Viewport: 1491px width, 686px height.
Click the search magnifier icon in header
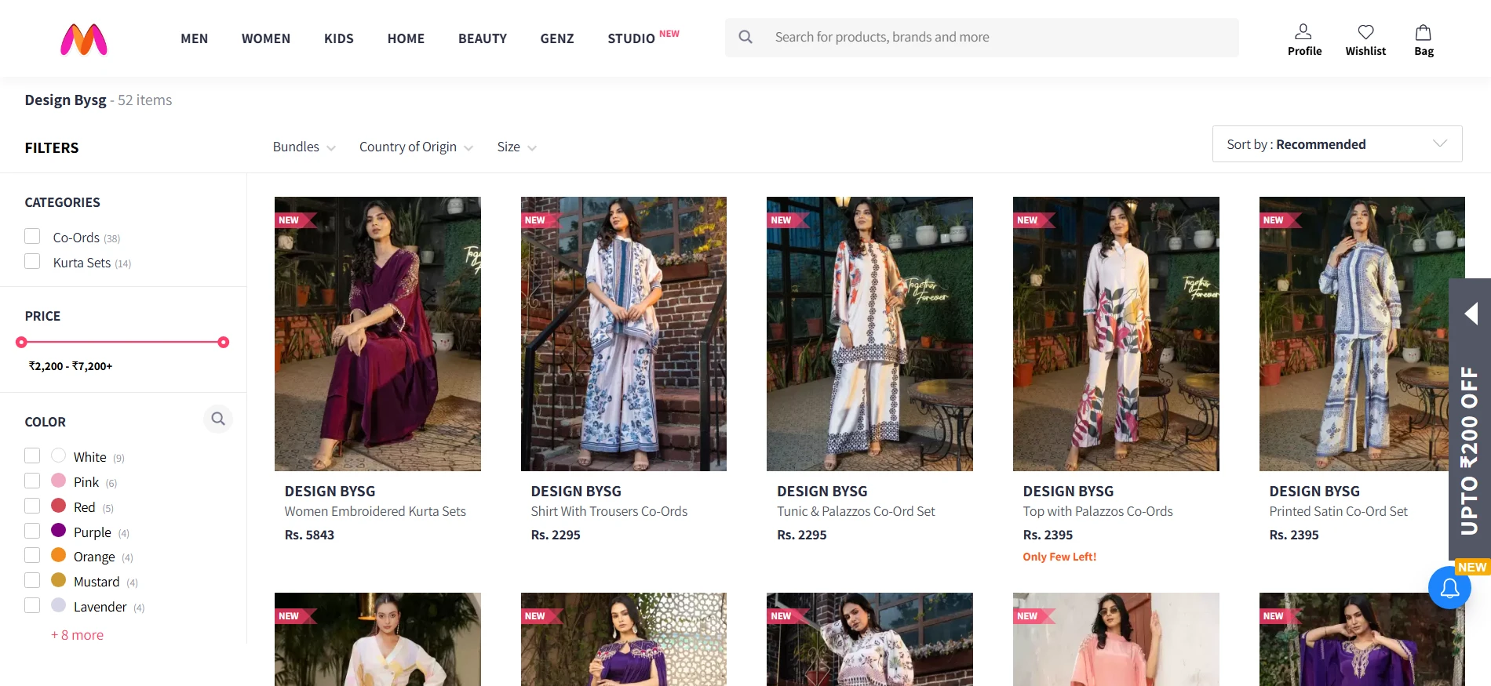pyautogui.click(x=745, y=37)
